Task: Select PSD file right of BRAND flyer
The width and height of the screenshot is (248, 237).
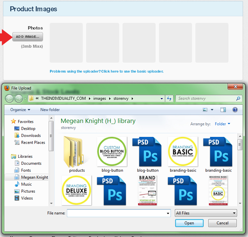Action: (x=182, y=191)
